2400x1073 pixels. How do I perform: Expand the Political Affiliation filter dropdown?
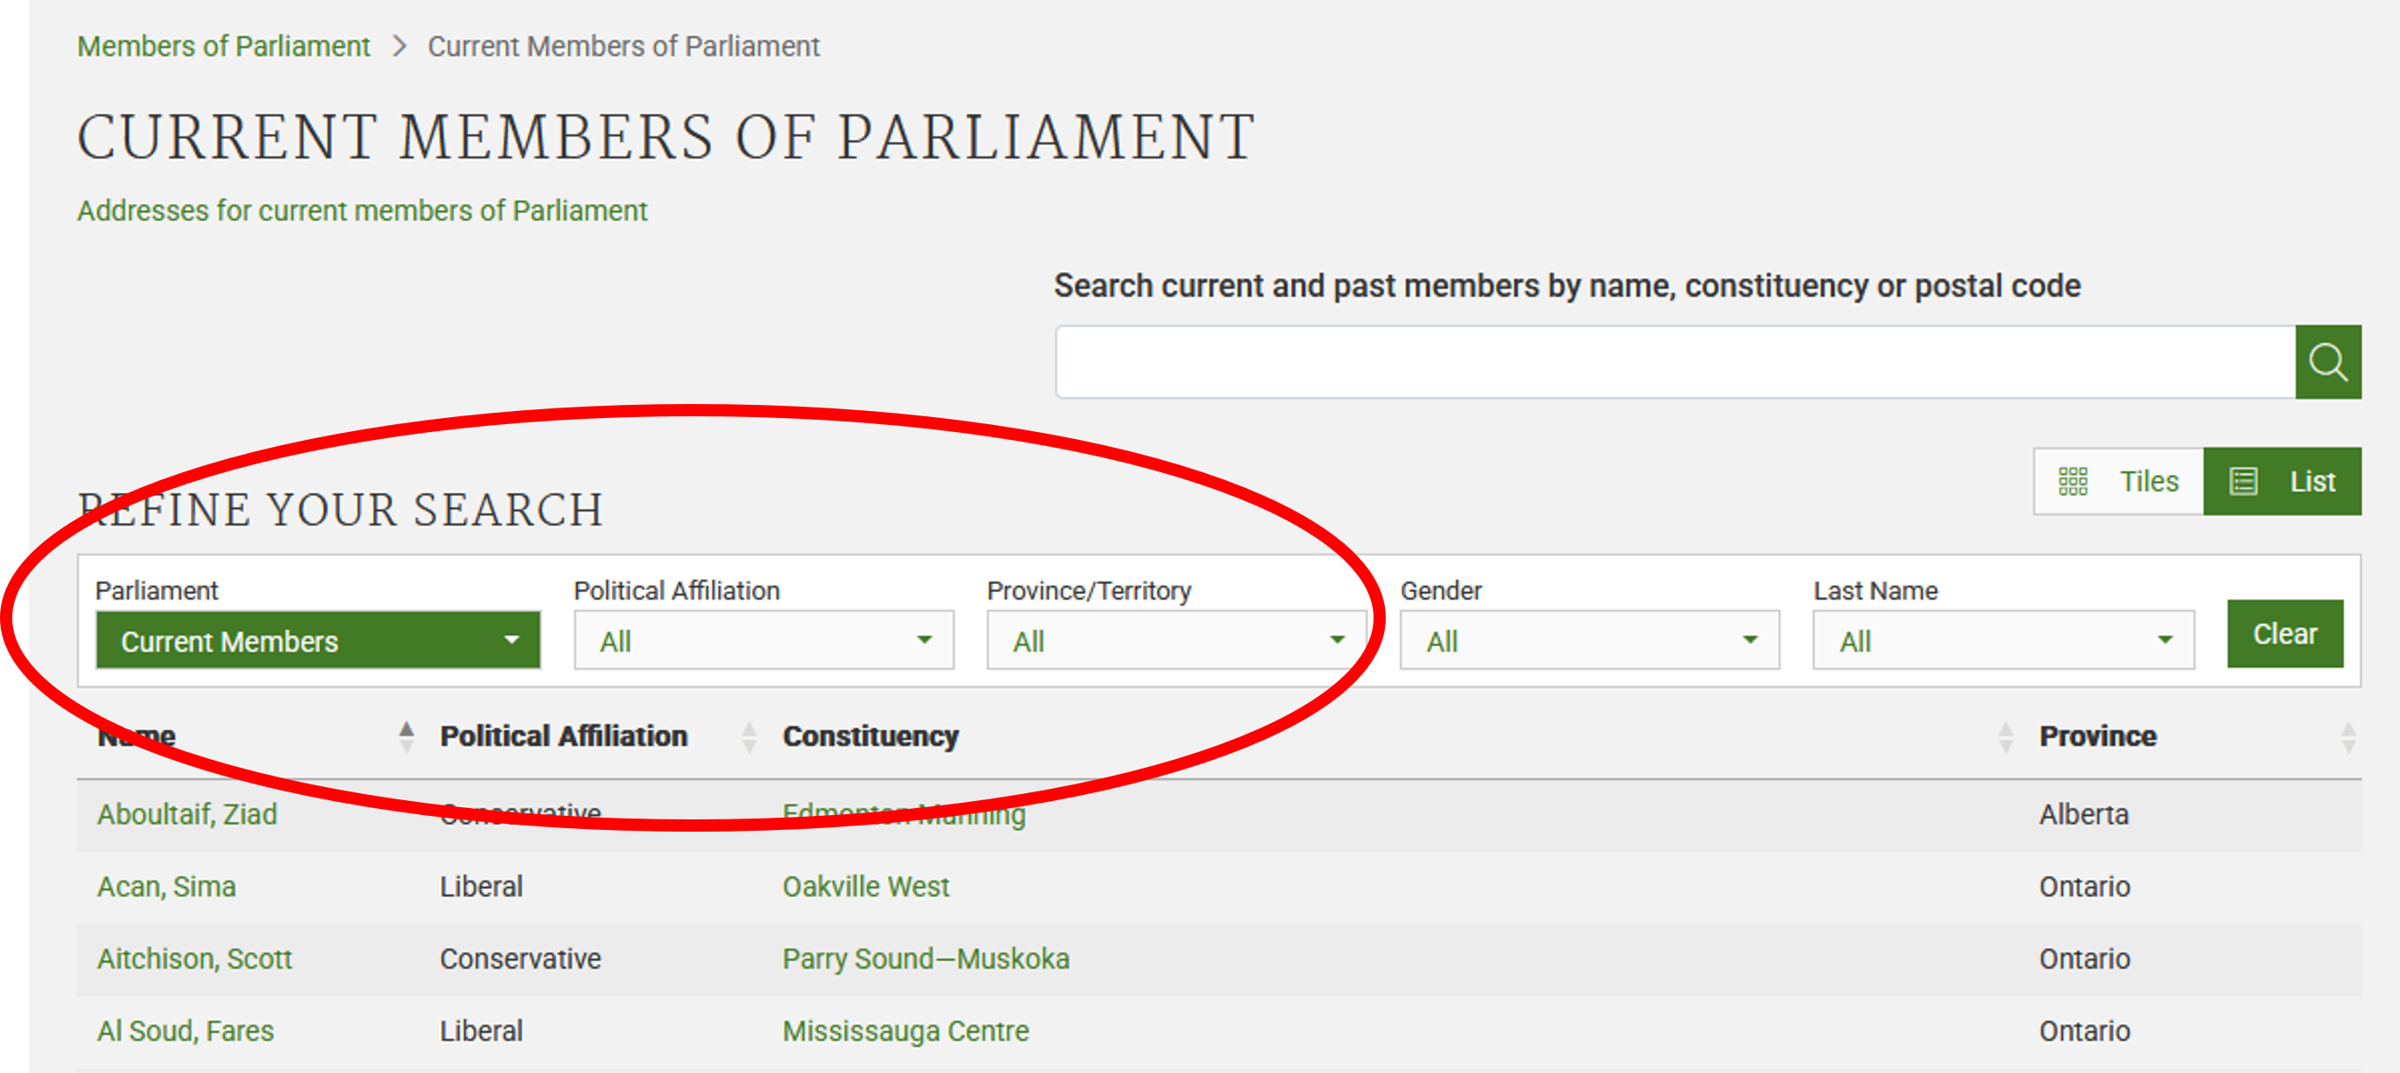pos(763,640)
